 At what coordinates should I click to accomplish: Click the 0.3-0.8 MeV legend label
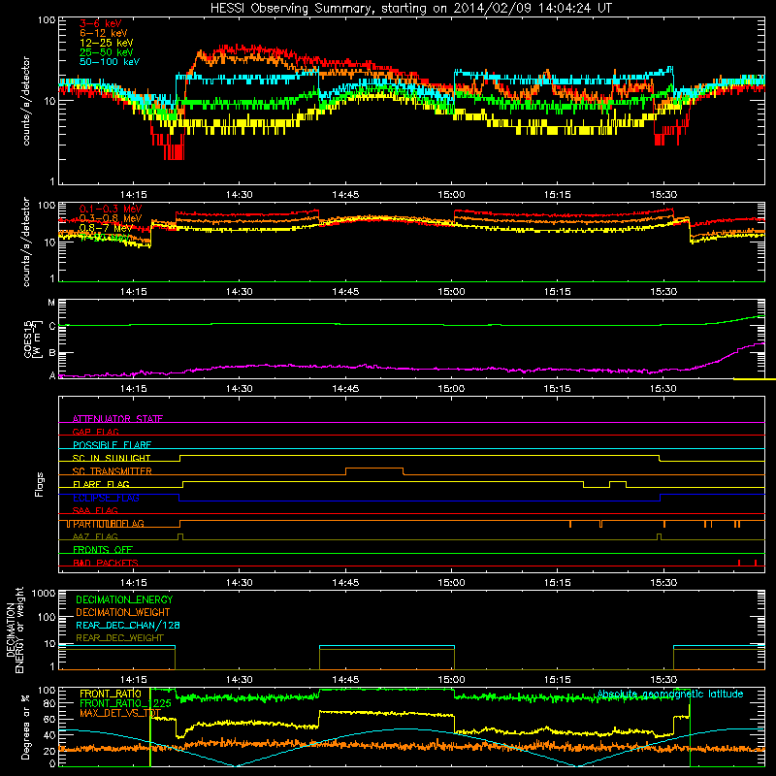(x=111, y=218)
